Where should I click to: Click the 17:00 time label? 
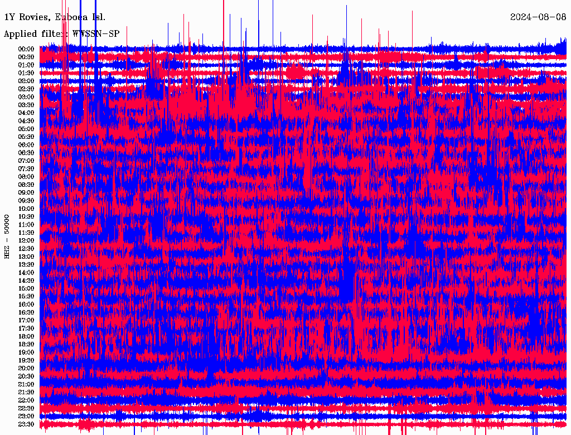pos(26,321)
